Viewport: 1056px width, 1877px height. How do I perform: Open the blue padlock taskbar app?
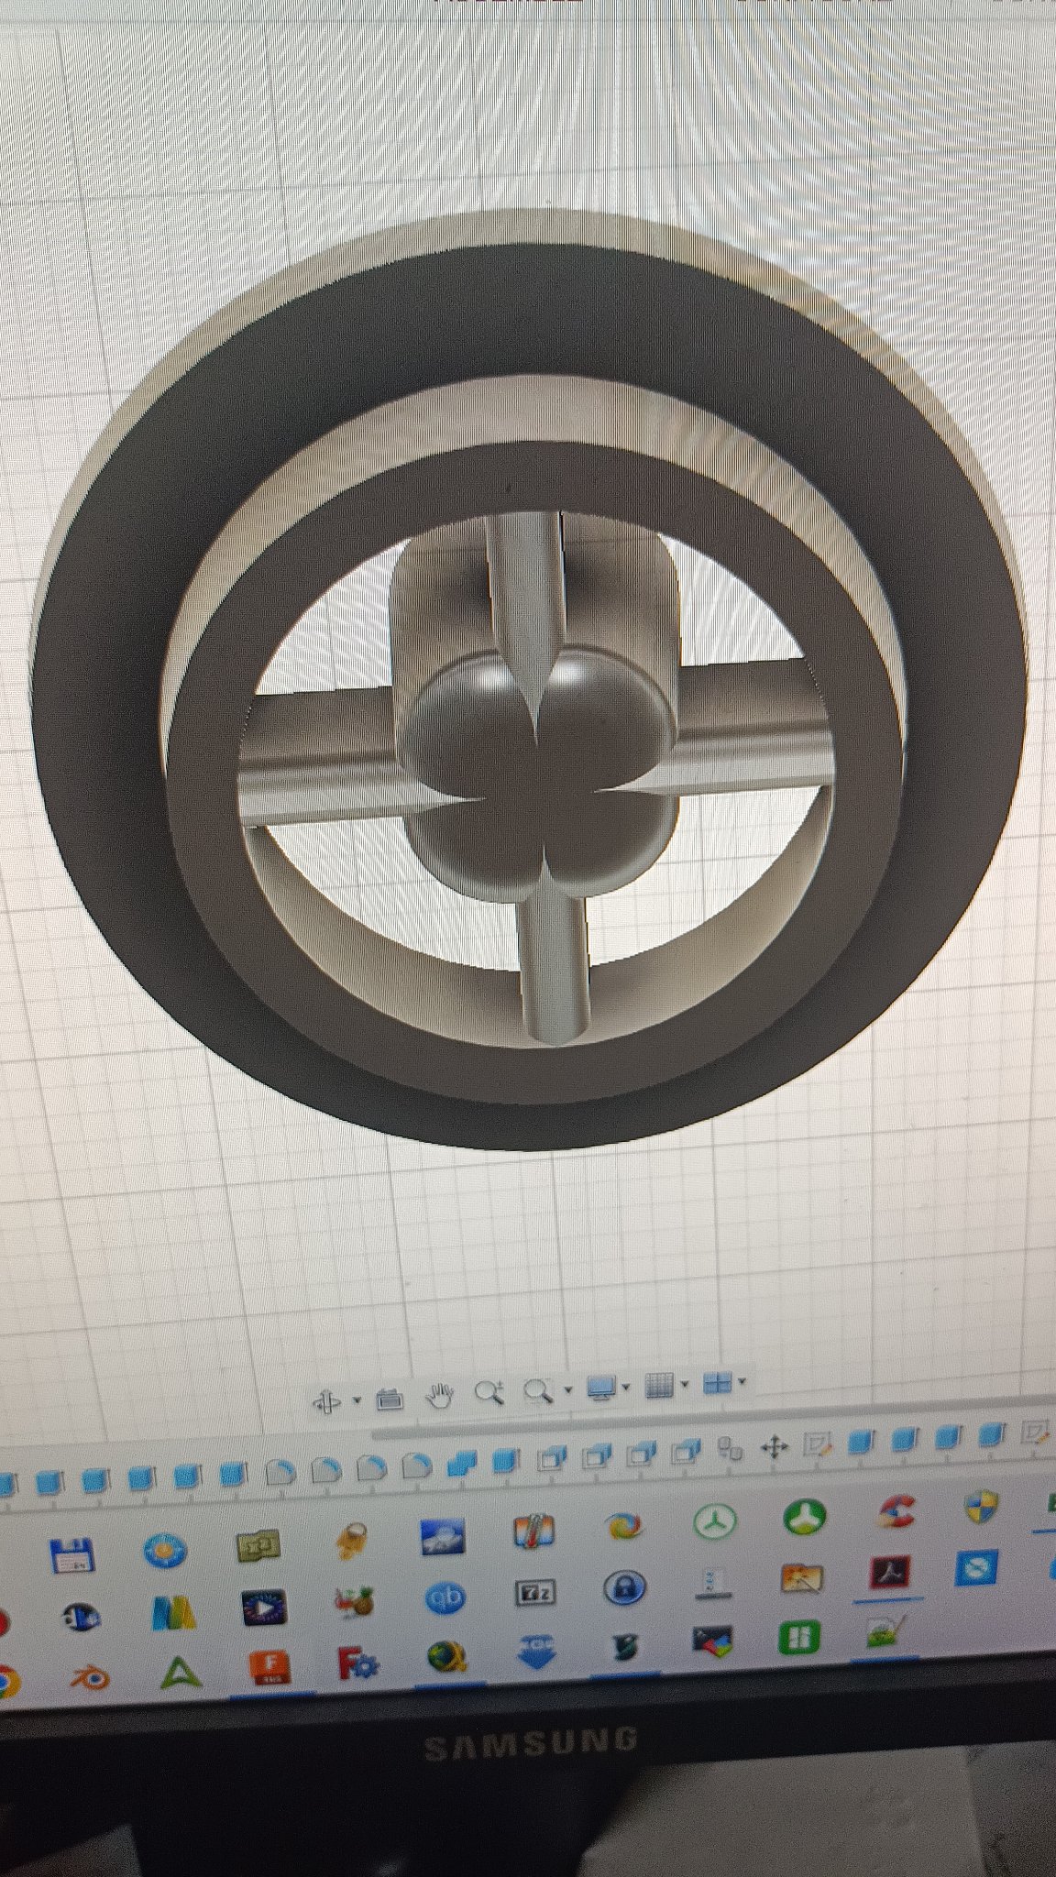[625, 1586]
